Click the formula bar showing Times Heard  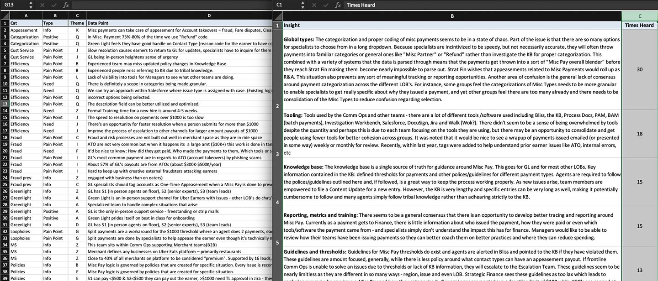[501, 5]
